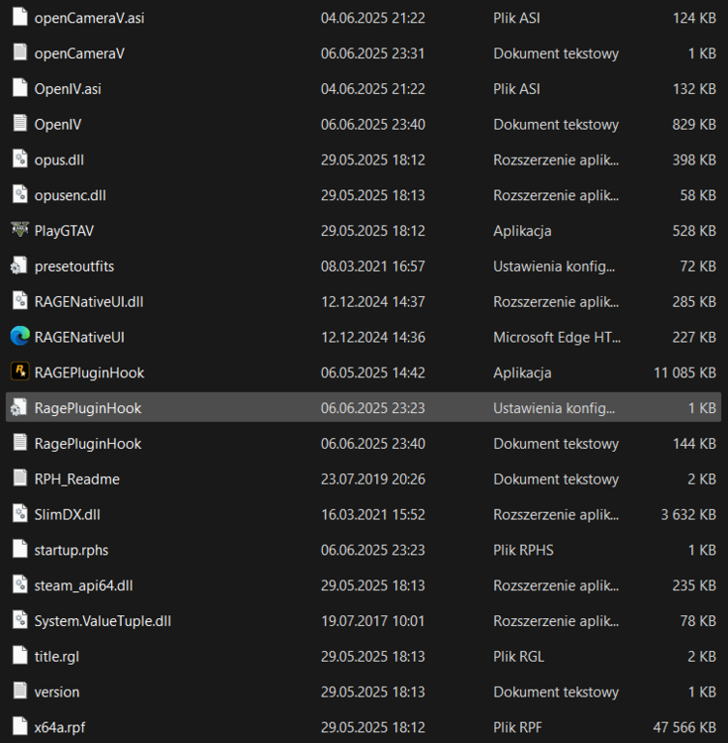Viewport: 728px width, 743px height.
Task: Select file name startup.rphs
Action: tap(71, 550)
